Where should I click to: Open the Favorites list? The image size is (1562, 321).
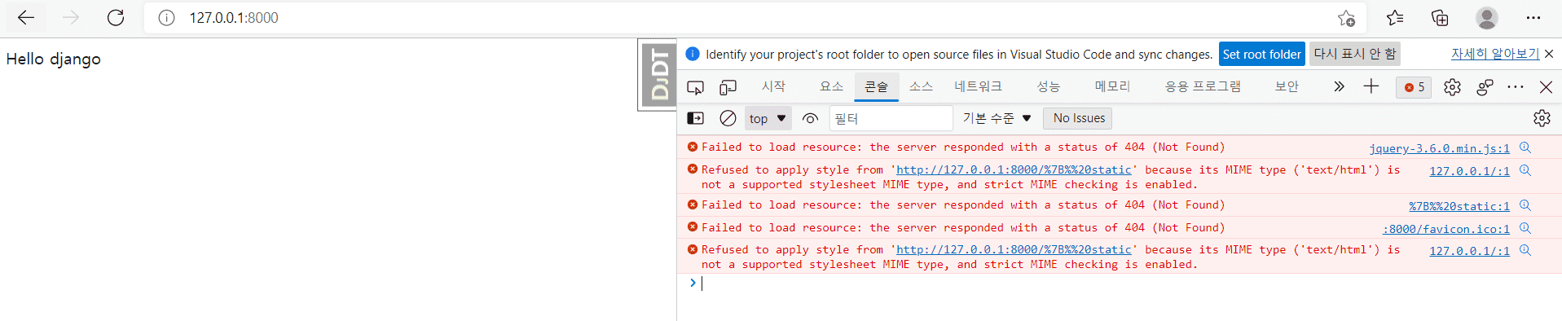1395,18
